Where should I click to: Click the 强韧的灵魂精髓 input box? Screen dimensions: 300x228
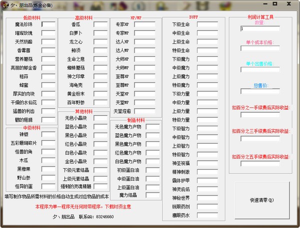(100, 187)
